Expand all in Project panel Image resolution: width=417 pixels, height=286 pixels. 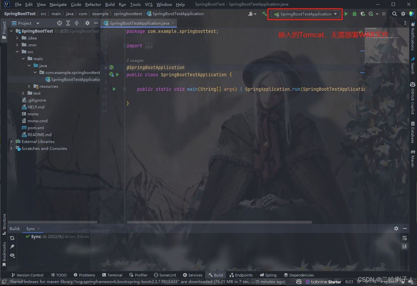click(68, 23)
